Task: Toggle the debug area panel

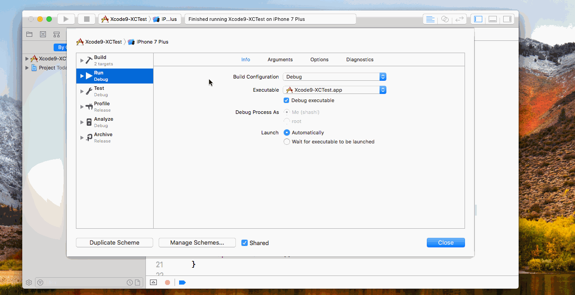Action: (492, 19)
